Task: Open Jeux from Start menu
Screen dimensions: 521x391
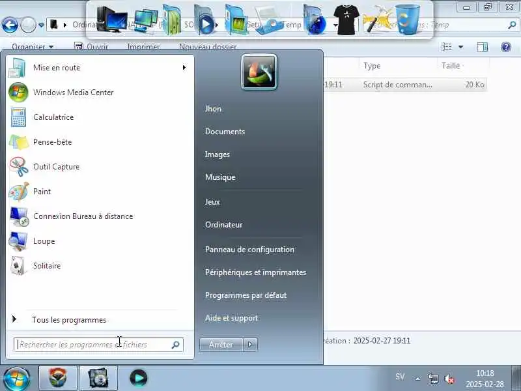Action: pos(212,202)
